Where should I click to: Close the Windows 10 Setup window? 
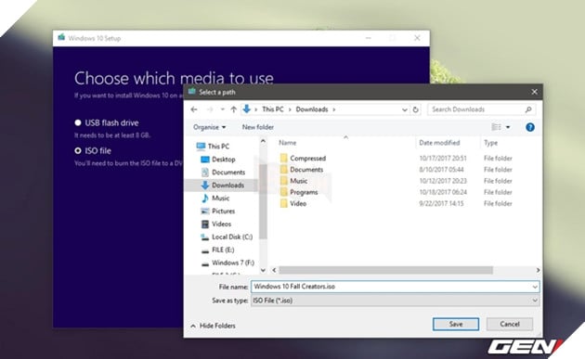pos(417,38)
